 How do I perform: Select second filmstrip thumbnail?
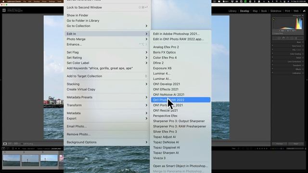pyautogui.click(x=30, y=160)
